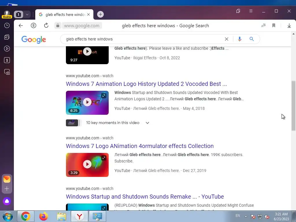Clear the search query
296x222 pixels.
point(227,39)
